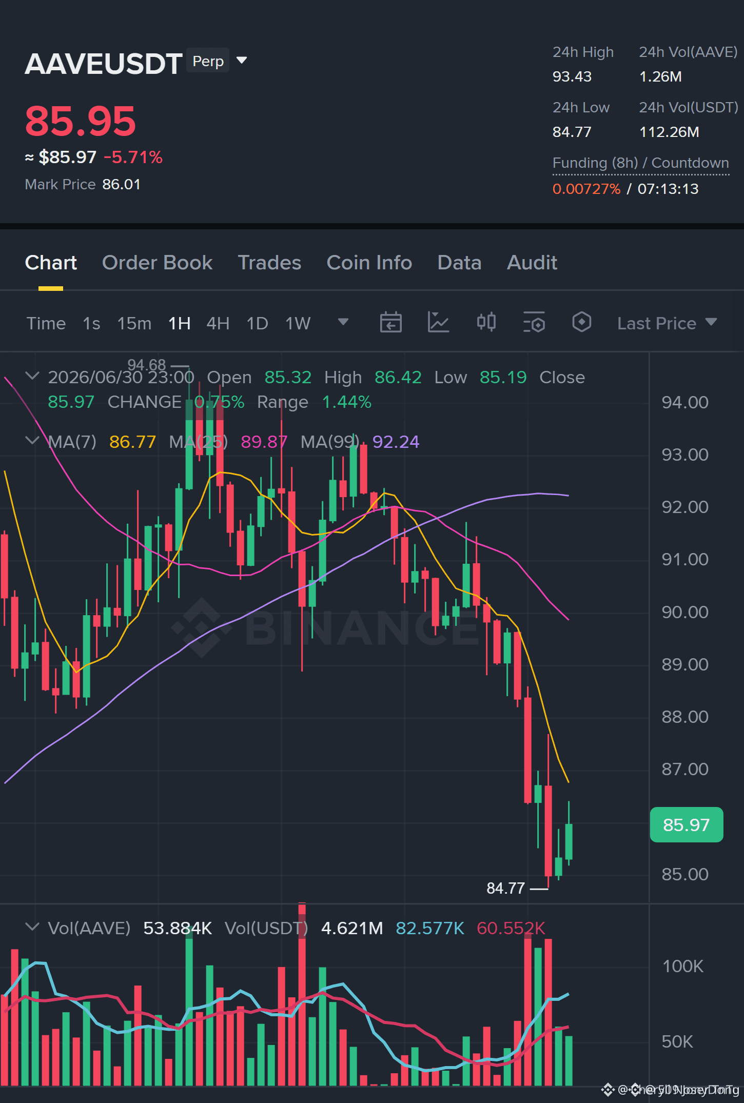Tap the 24h High value 93.43
This screenshot has height=1103, width=744.
pyautogui.click(x=572, y=76)
